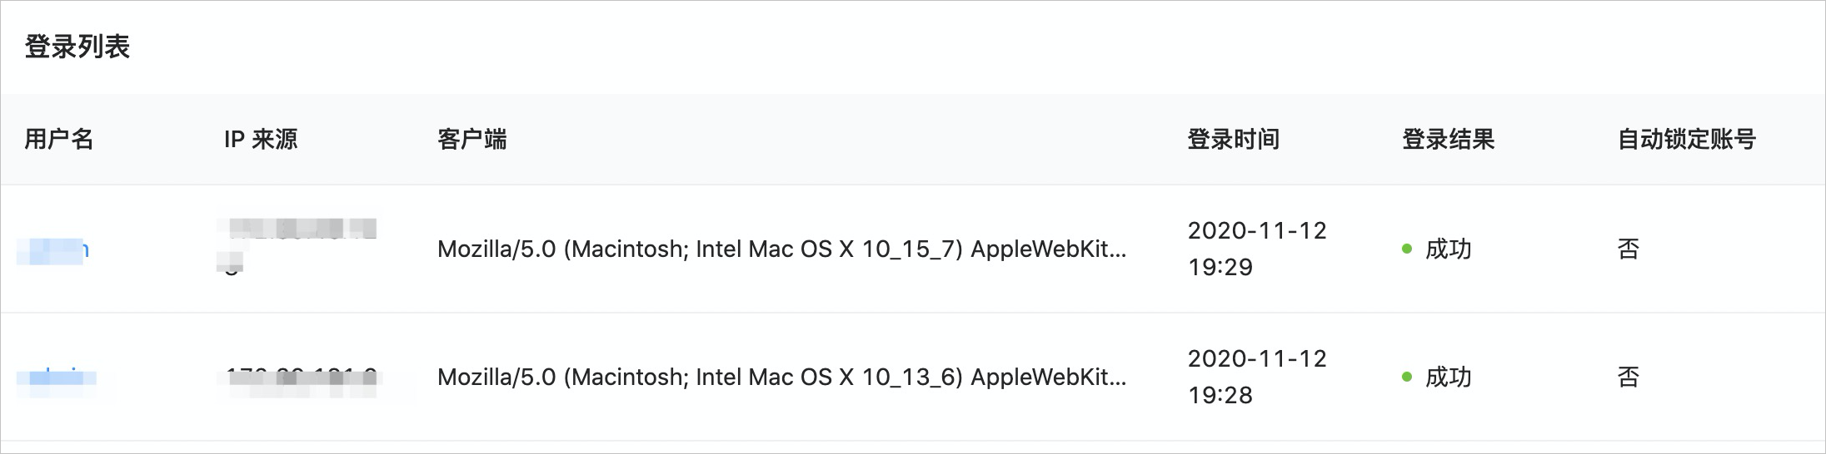This screenshot has width=1826, height=454.
Task: Click the 成功 result in the 19:29 row
Action: 1448,249
